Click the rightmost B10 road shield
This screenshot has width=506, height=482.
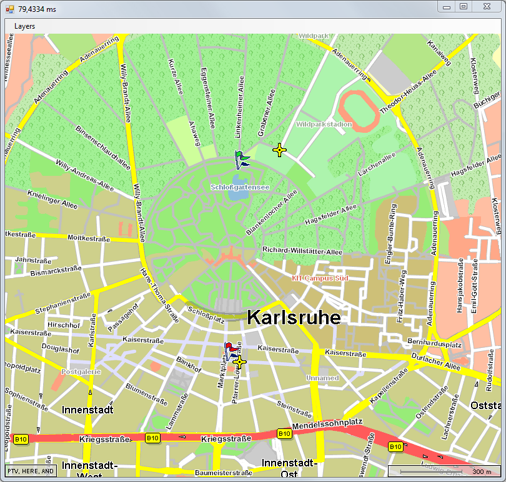pos(395,446)
